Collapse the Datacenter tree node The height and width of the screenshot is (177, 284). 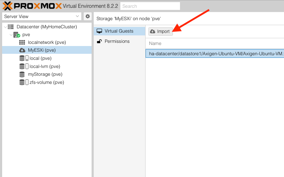click(5, 27)
